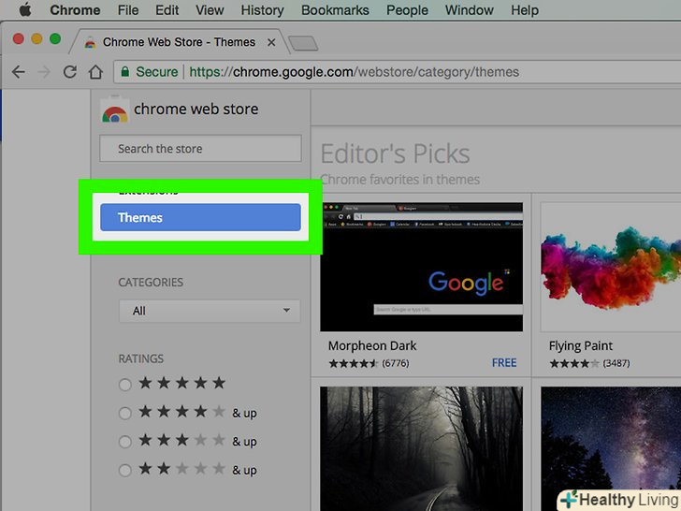The image size is (681, 511).
Task: Open the Window menu
Action: coord(469,10)
